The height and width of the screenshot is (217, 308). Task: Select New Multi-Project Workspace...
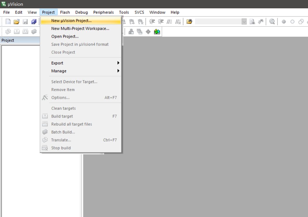[81, 29]
